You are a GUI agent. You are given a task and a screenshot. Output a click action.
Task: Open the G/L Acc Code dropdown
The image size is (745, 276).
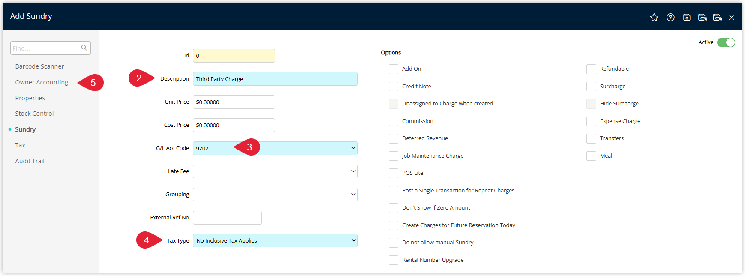pyautogui.click(x=275, y=148)
